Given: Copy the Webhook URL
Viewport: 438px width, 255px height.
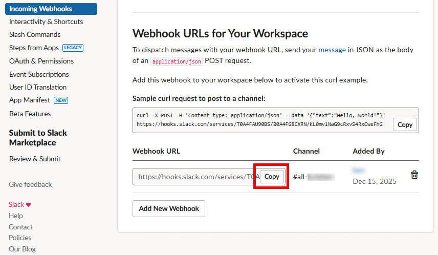Looking at the screenshot, I should tap(272, 177).
